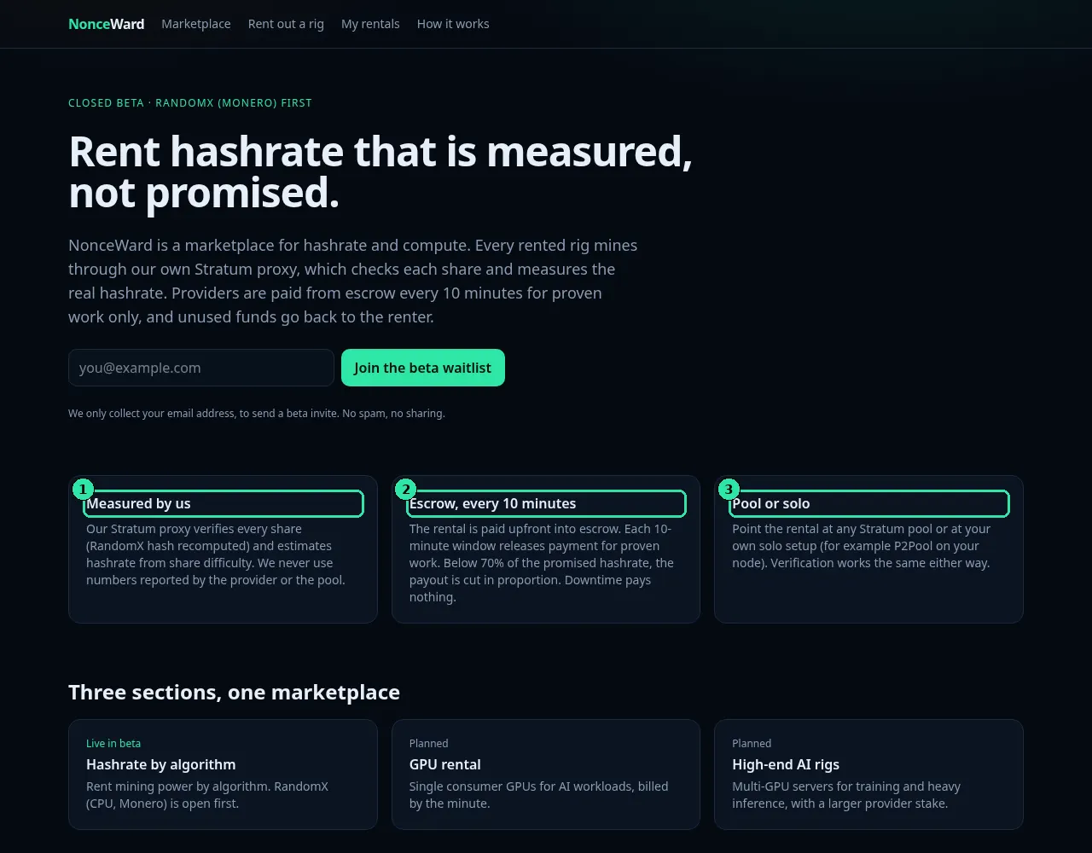The width and height of the screenshot is (1092, 853).
Task: Click the Planned label above GPU rental
Action: 428,743
